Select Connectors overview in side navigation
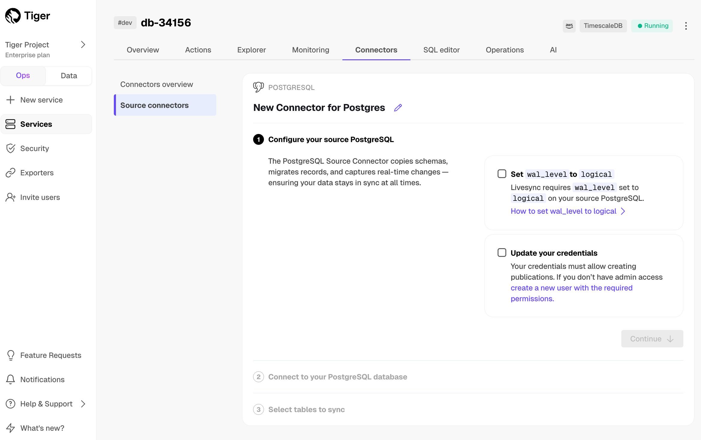 click(156, 84)
